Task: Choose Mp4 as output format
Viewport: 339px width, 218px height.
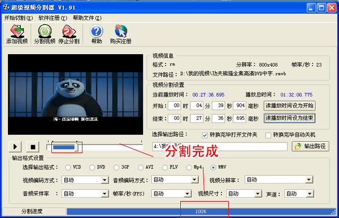Action: tap(189, 167)
